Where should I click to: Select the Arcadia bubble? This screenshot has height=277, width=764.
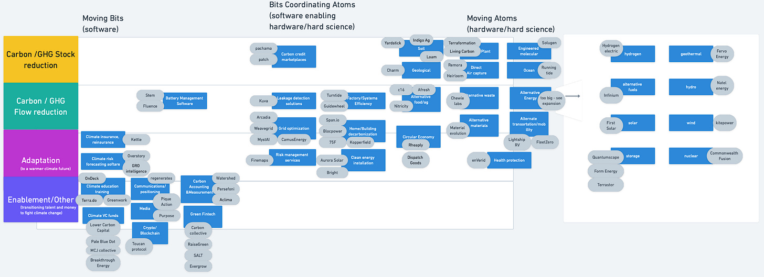pos(264,117)
